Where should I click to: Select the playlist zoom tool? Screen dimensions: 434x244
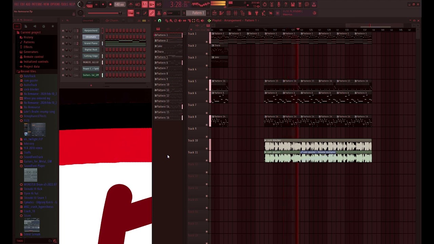point(198,21)
